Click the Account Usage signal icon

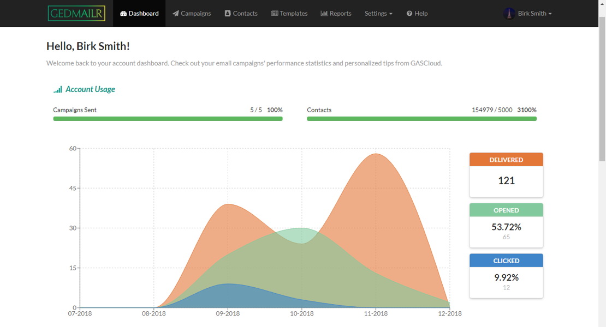click(57, 90)
